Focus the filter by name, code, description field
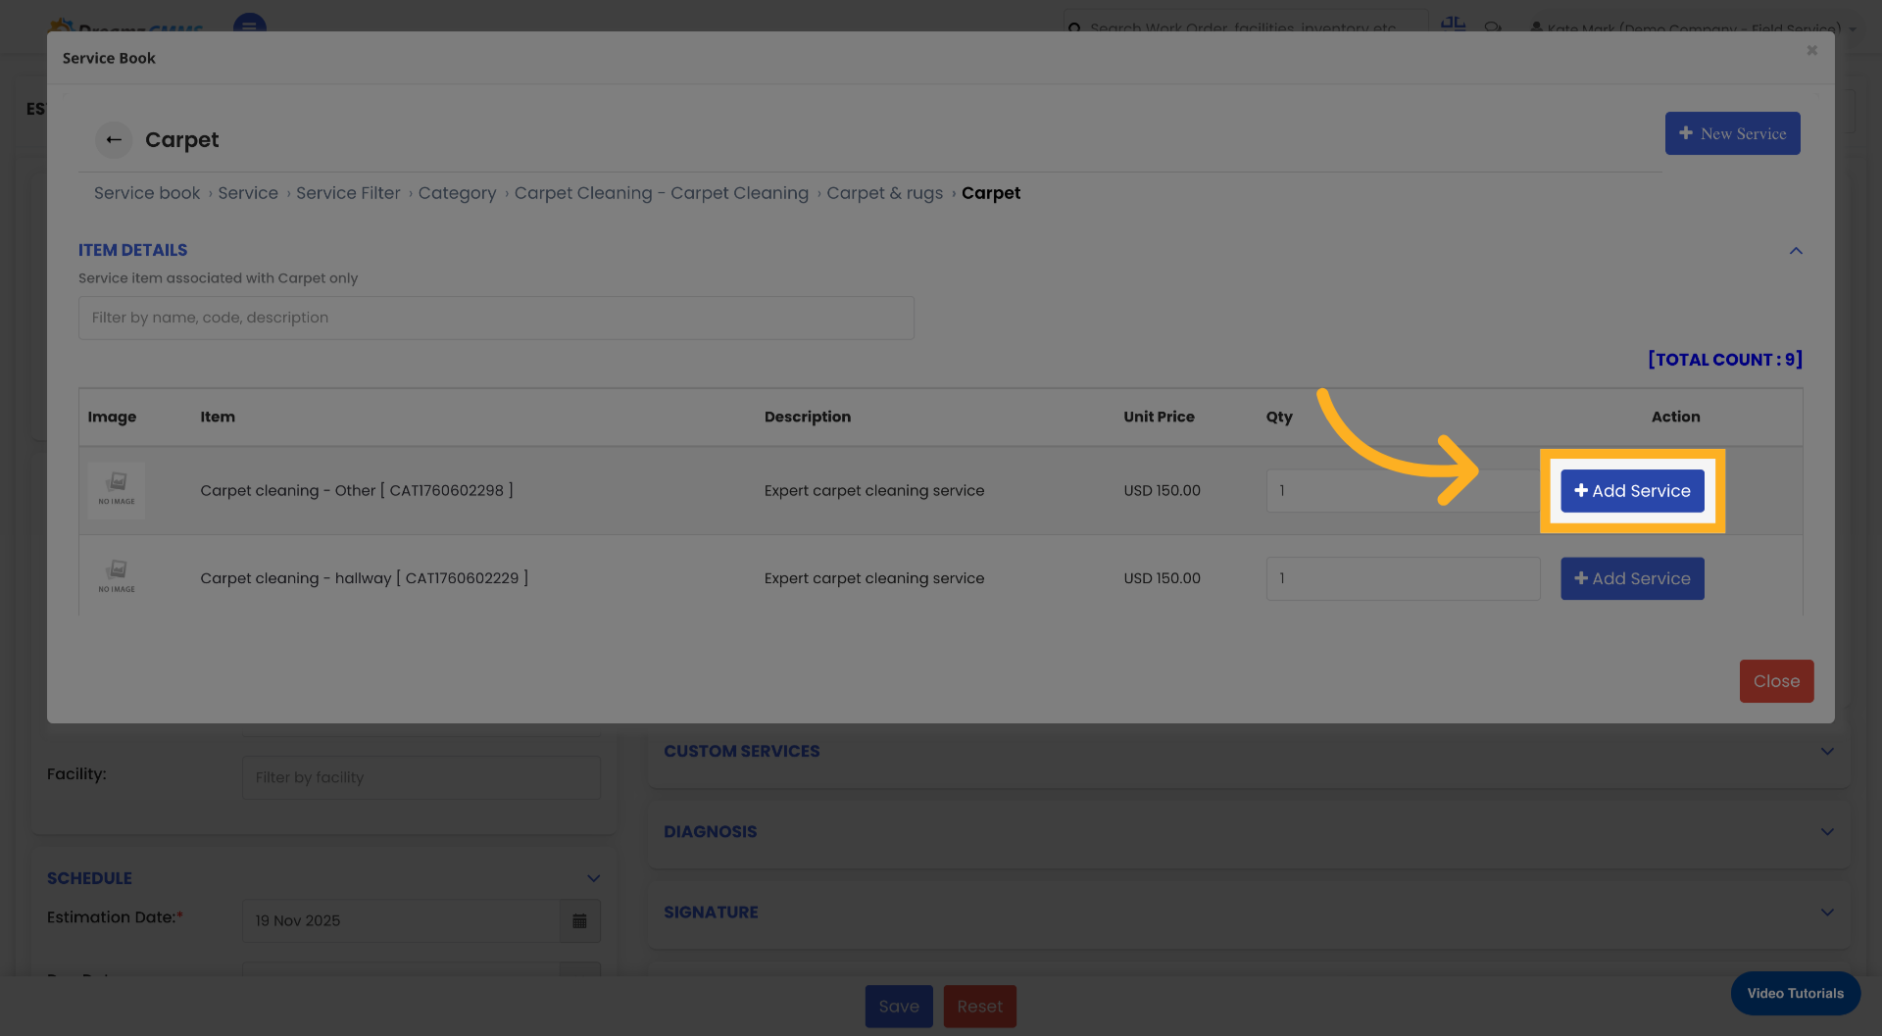Screen dimensions: 1882x1036 pos(496,318)
